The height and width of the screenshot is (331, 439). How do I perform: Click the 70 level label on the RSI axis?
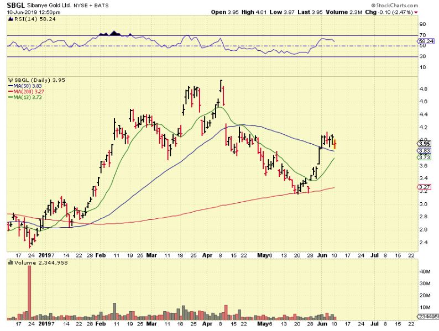pyautogui.click(x=422, y=35)
